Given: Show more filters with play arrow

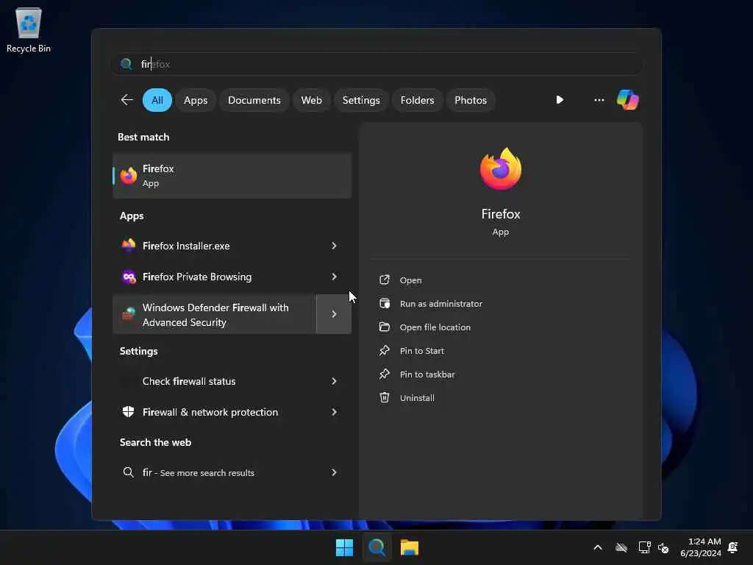Looking at the screenshot, I should [x=560, y=100].
